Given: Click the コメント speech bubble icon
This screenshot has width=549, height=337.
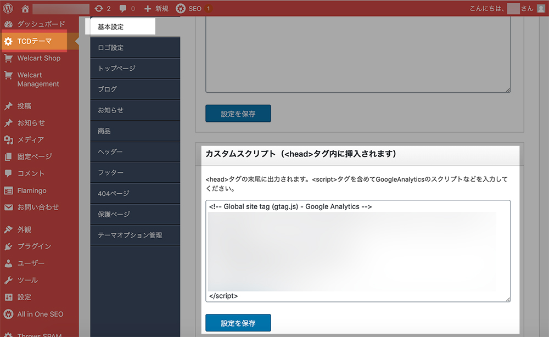Looking at the screenshot, I should [x=8, y=173].
